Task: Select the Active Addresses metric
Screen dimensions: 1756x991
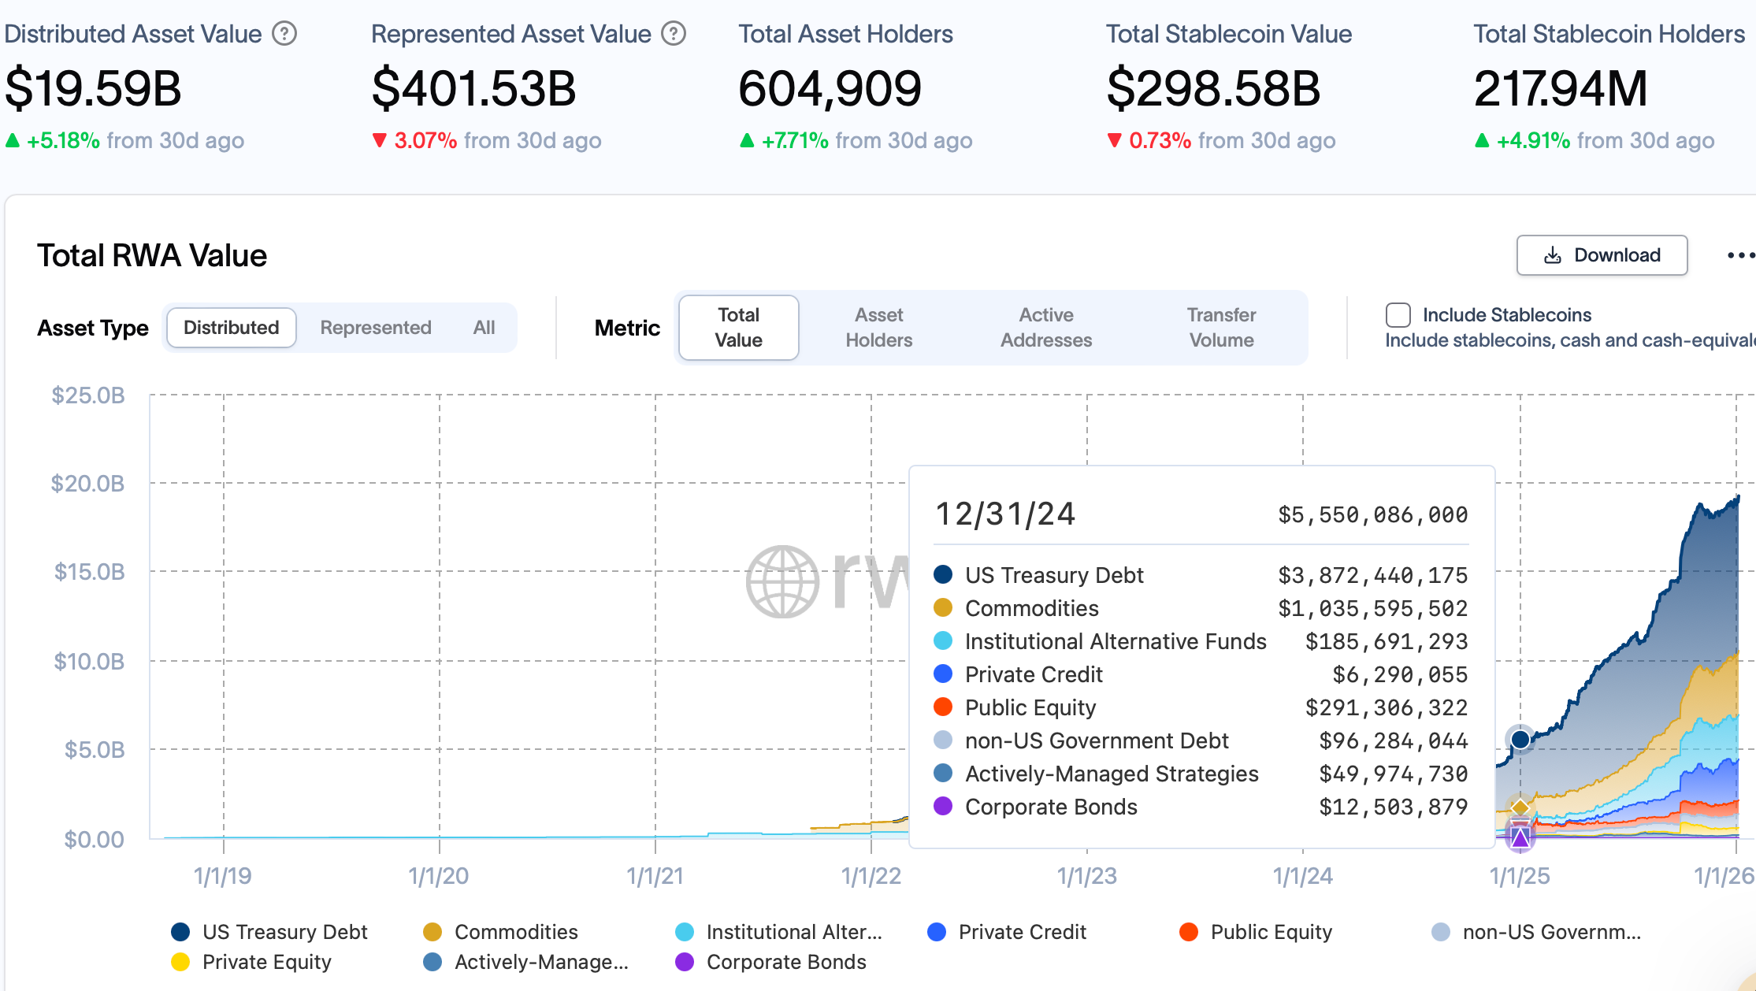Action: [1046, 328]
